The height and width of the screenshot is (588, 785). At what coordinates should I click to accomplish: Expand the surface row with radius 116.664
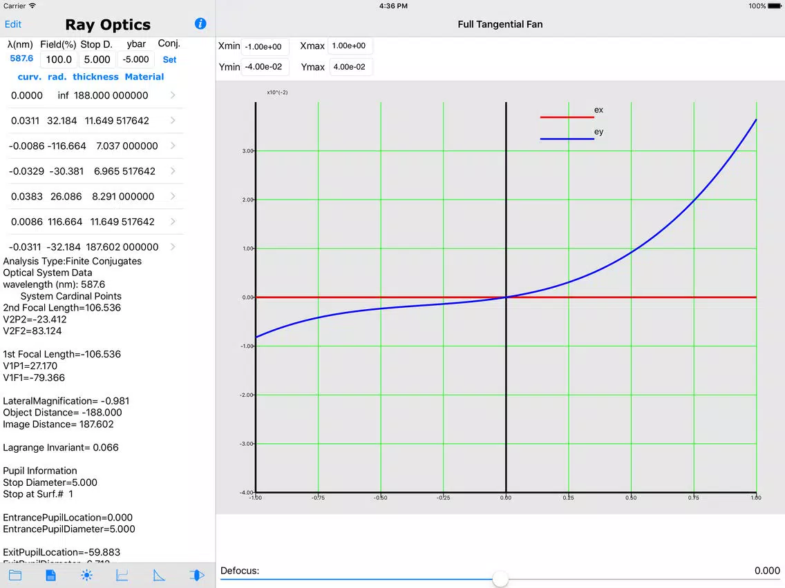coord(94,222)
